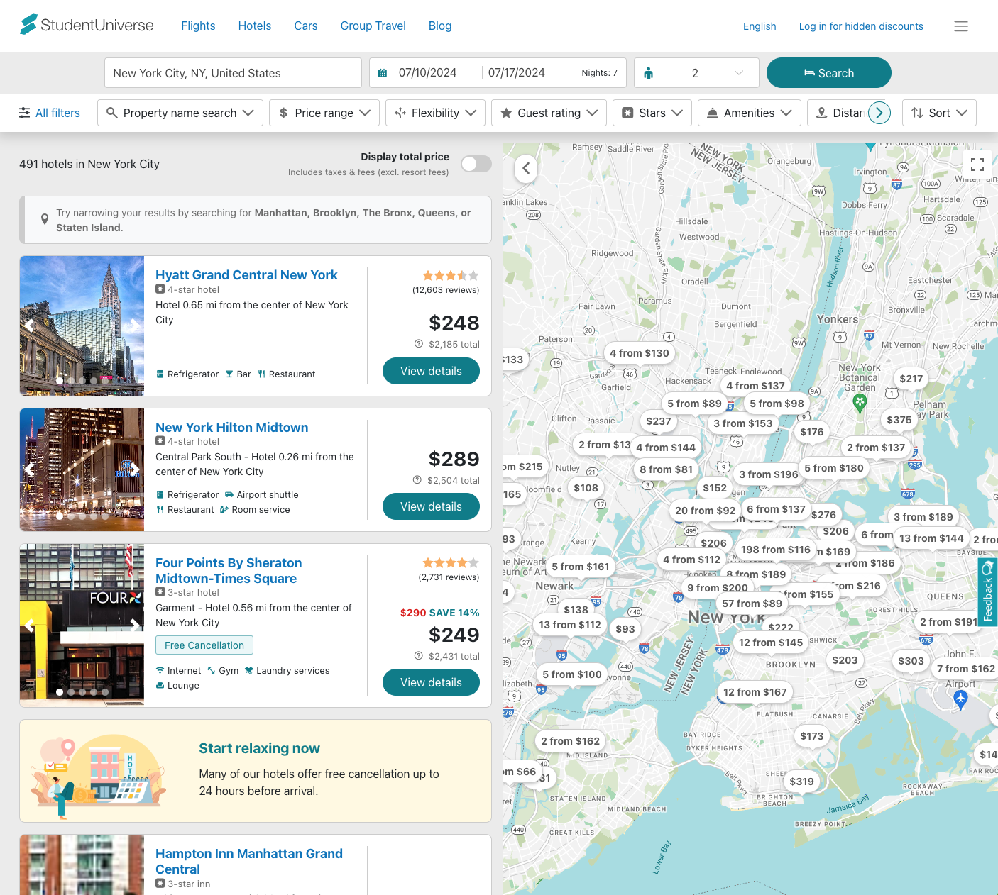Click the map marker 57 from $89

(x=752, y=604)
